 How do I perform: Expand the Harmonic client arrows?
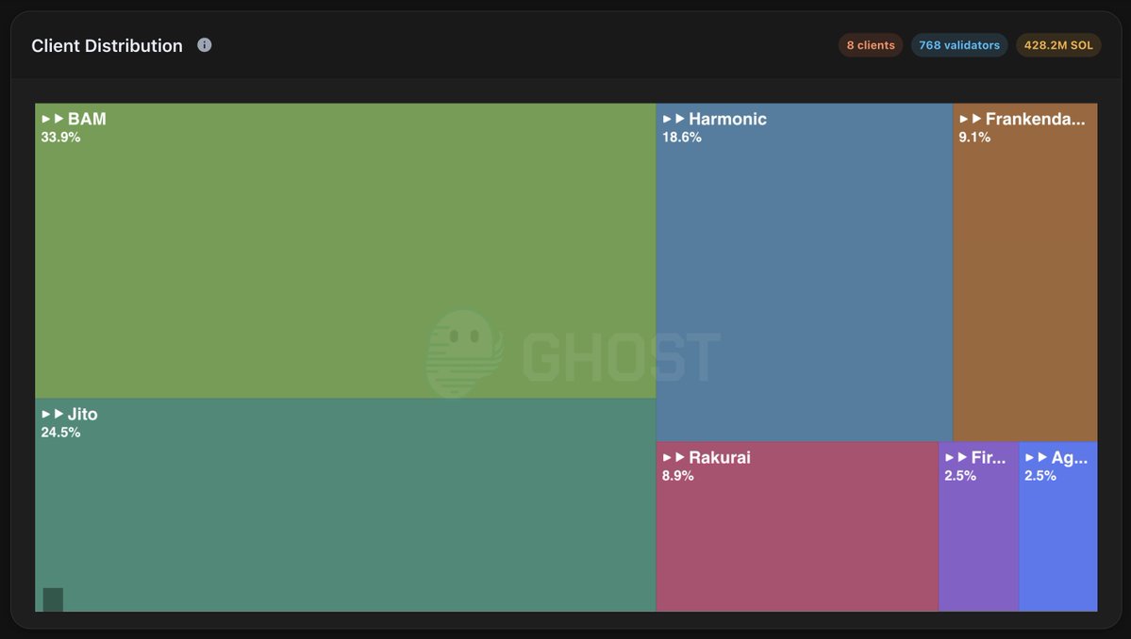point(674,119)
